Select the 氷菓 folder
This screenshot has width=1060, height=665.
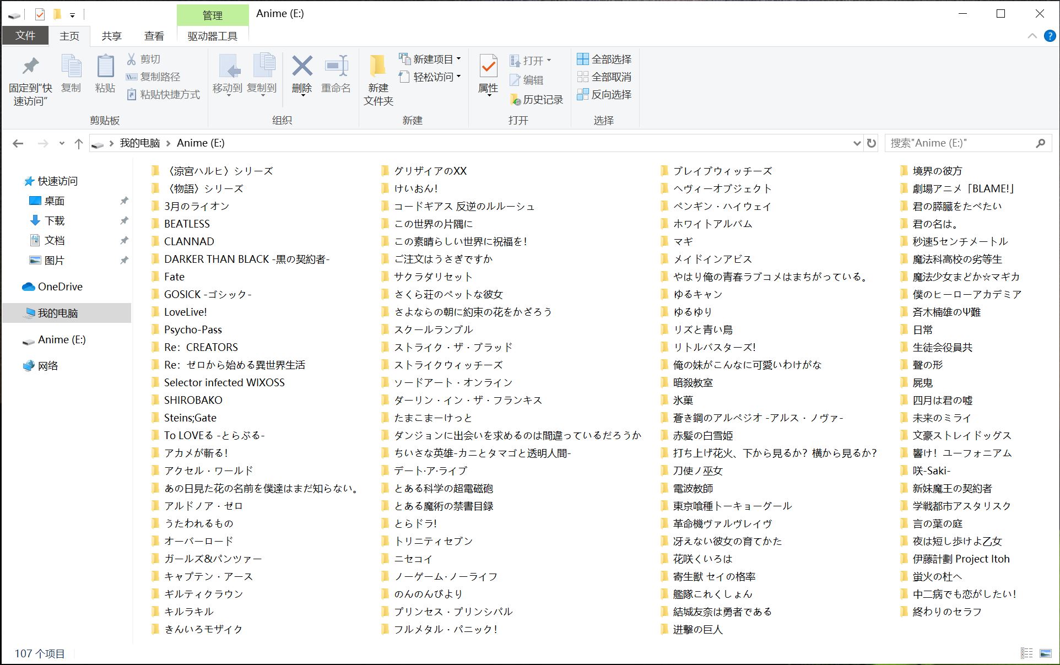[x=677, y=400]
